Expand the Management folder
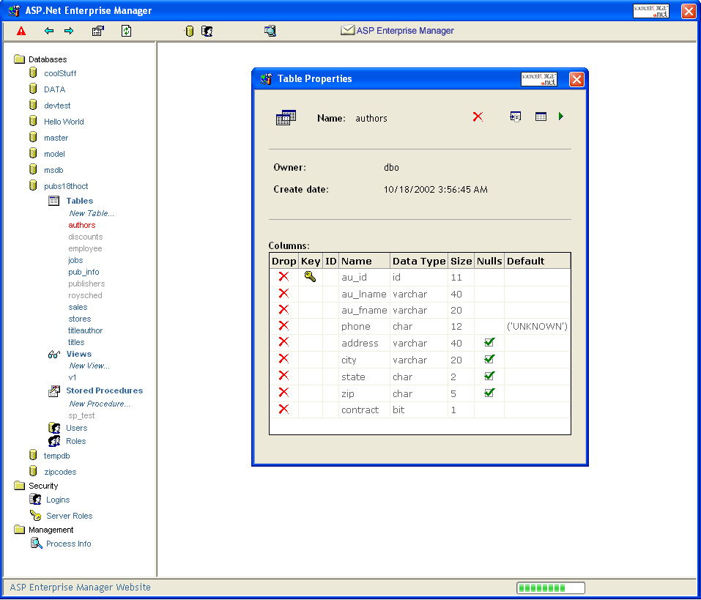The image size is (701, 600). tap(51, 530)
